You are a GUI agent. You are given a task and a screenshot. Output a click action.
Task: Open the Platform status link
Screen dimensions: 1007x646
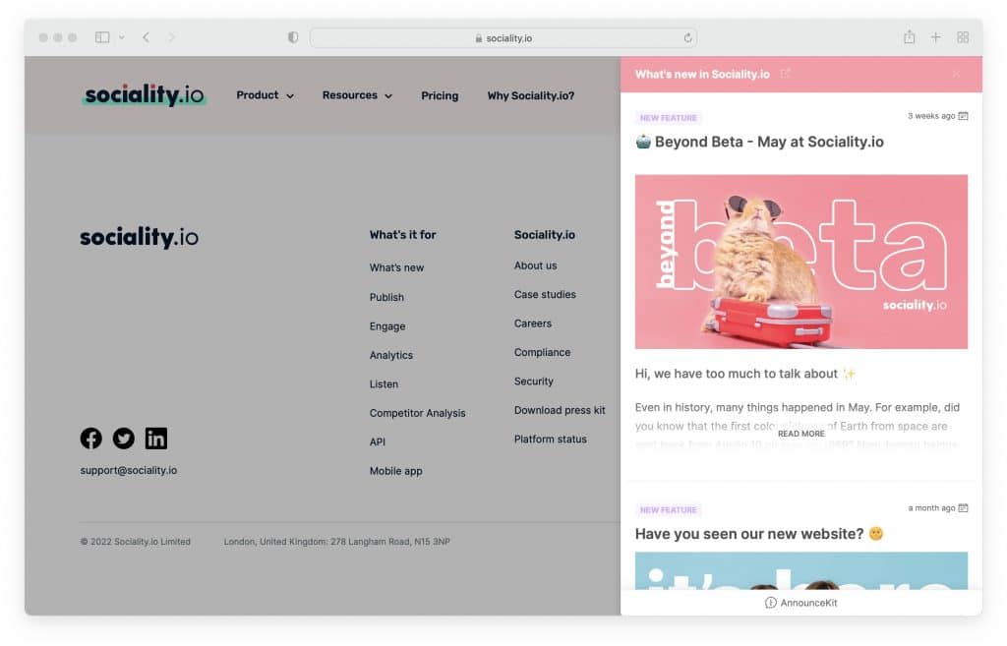(551, 439)
